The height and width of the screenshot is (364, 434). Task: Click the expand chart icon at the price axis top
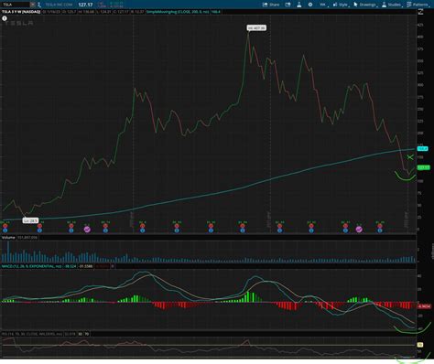coord(421,12)
